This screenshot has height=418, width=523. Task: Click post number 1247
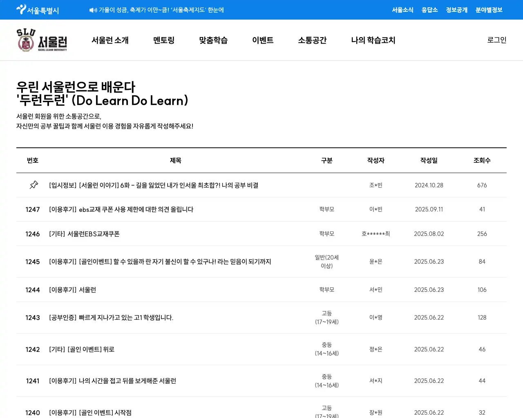[x=33, y=209]
